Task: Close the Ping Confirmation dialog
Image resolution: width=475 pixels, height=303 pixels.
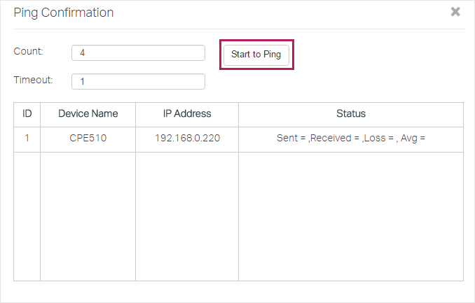Action: (x=455, y=12)
